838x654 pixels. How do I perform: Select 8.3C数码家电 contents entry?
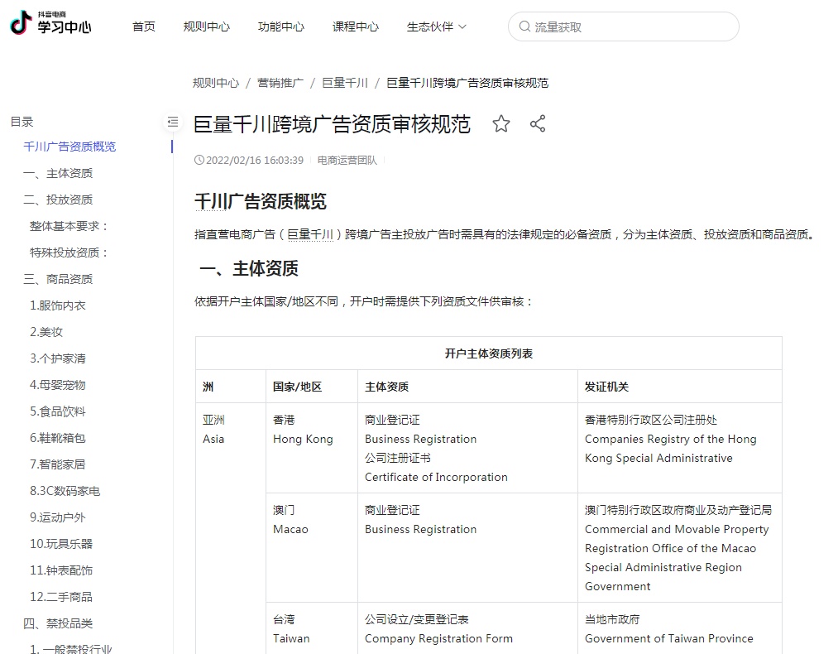click(x=65, y=491)
